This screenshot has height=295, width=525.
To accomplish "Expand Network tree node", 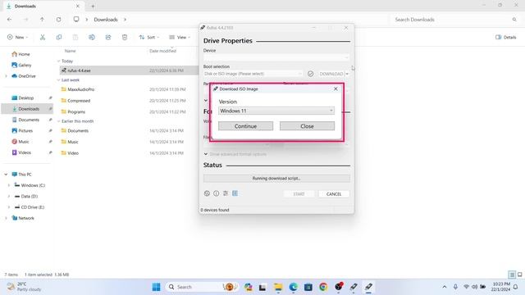I will point(6,218).
